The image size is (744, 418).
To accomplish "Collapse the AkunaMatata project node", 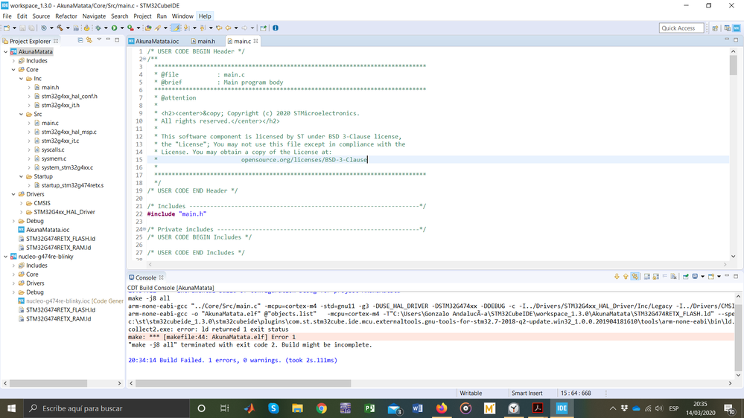I will (6, 51).
